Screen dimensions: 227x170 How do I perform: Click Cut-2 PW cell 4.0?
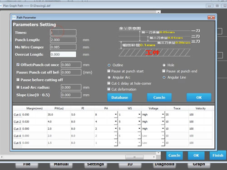[59, 121]
